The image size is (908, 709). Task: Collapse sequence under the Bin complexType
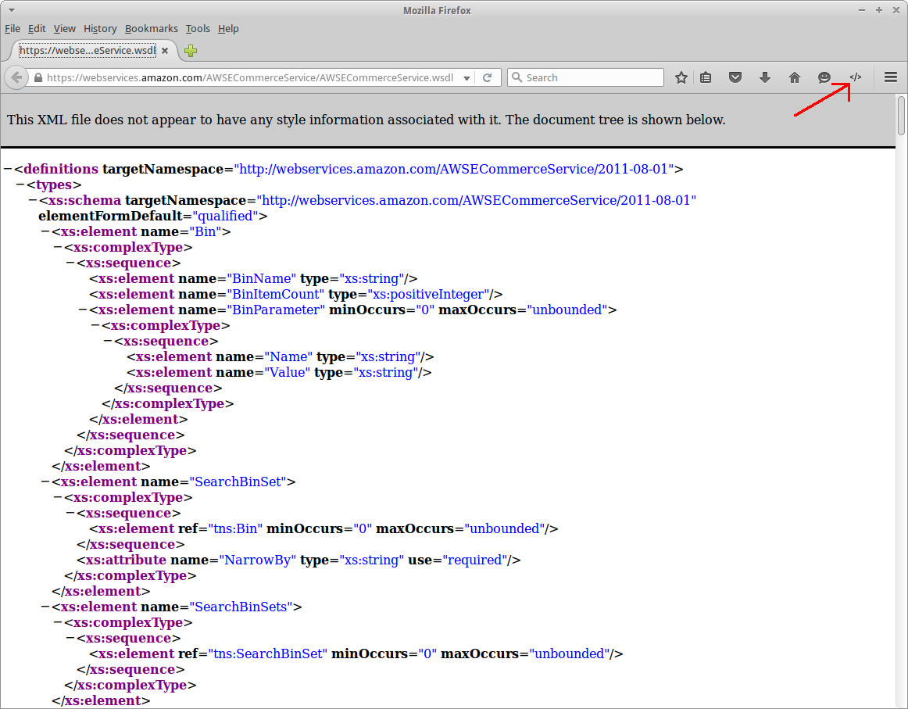pyautogui.click(x=70, y=263)
